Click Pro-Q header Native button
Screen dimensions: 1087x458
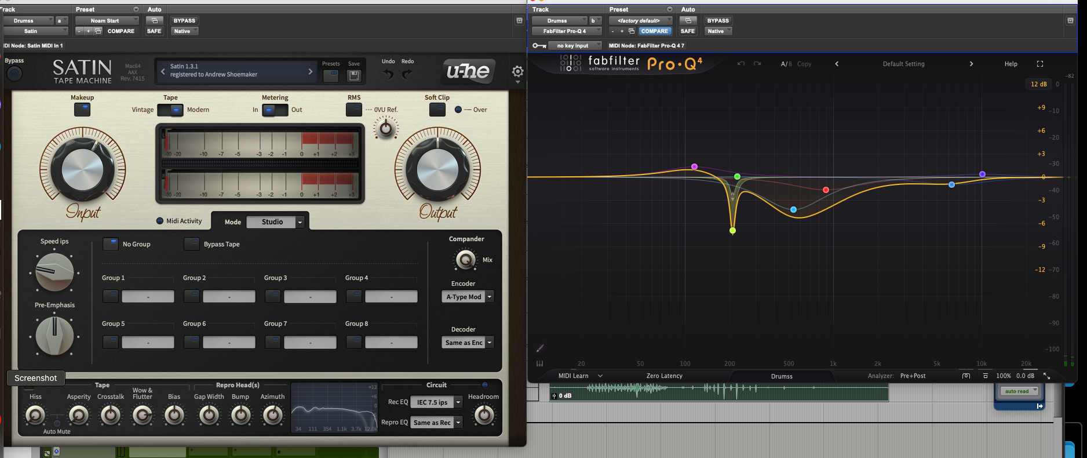pyautogui.click(x=718, y=31)
